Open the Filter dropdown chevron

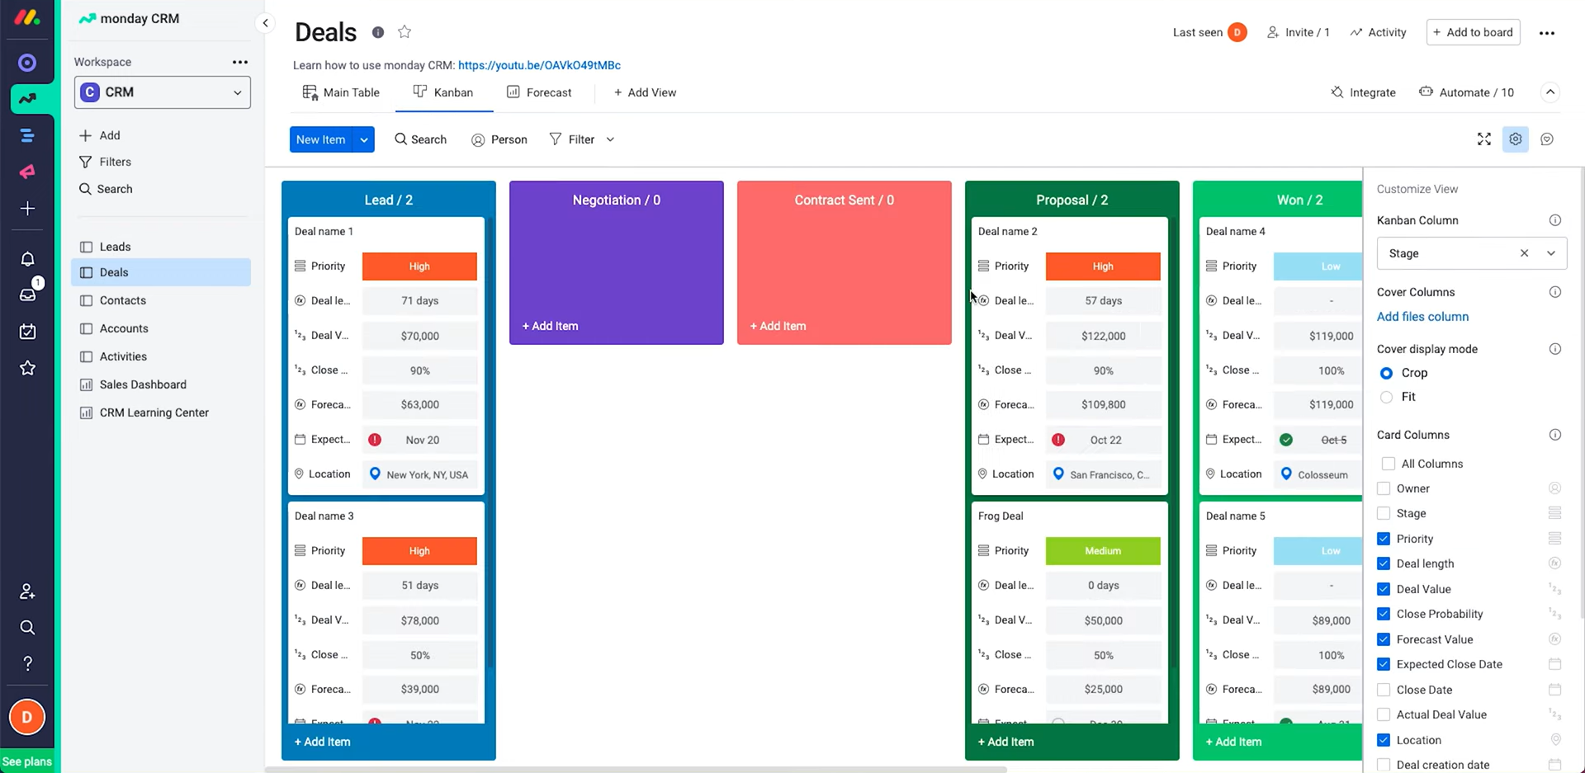[610, 139]
